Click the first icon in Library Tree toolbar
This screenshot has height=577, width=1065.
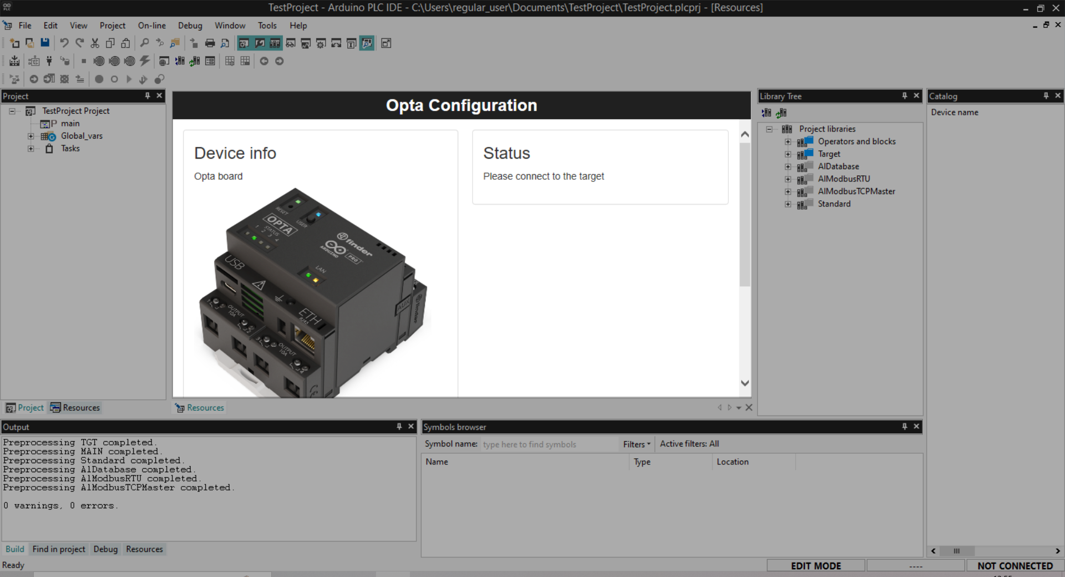point(767,113)
